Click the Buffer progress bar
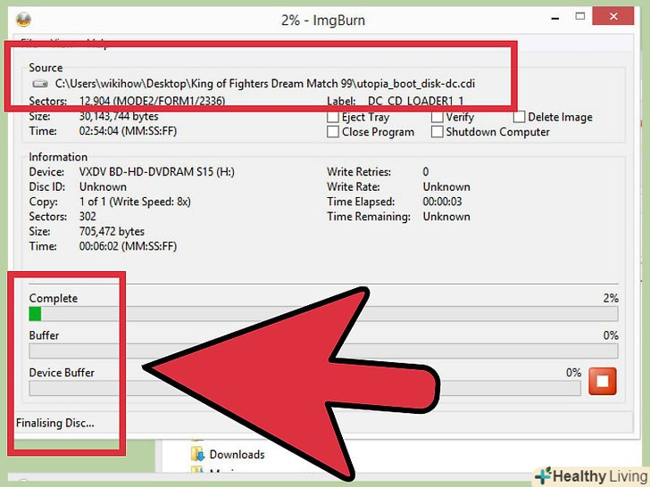 tap(323, 351)
